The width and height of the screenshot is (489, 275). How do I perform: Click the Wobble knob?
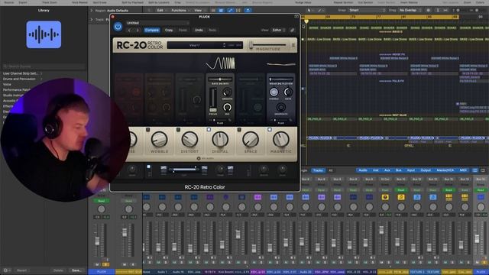coord(159,139)
